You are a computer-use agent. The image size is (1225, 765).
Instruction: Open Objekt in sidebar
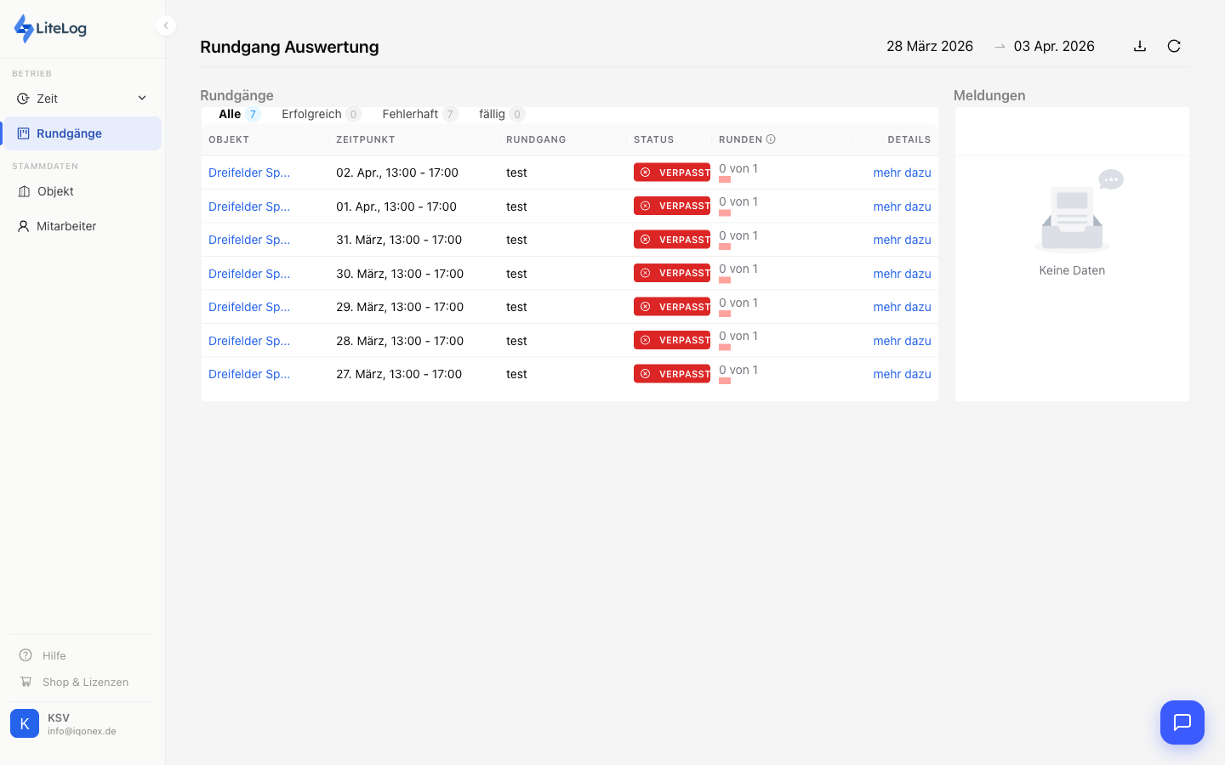point(55,191)
